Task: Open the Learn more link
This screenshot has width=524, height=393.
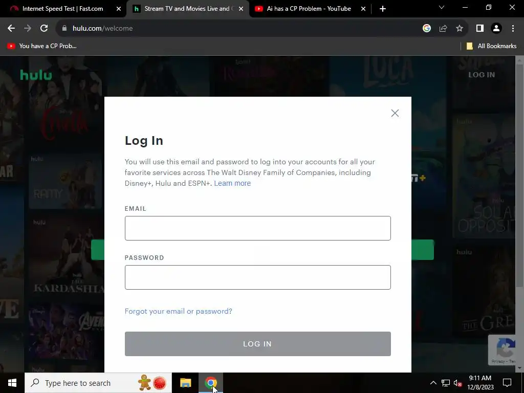Action: 232,183
